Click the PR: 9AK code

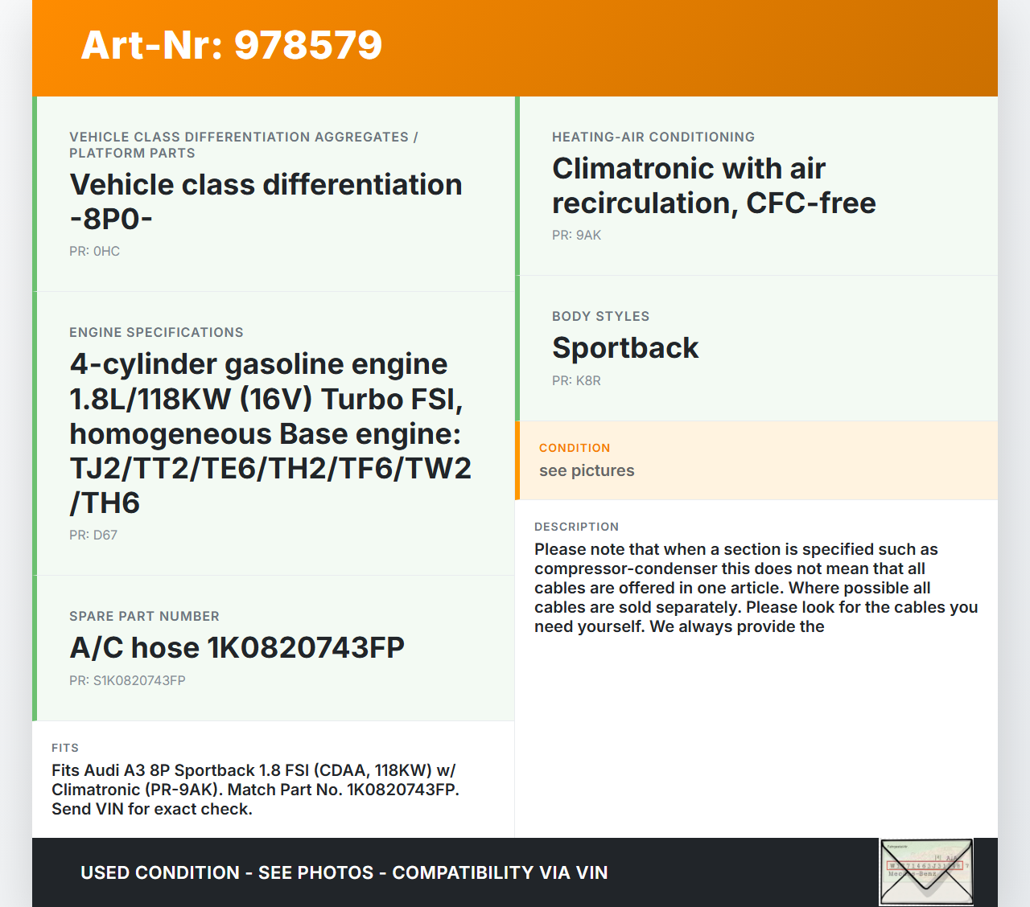pos(576,235)
